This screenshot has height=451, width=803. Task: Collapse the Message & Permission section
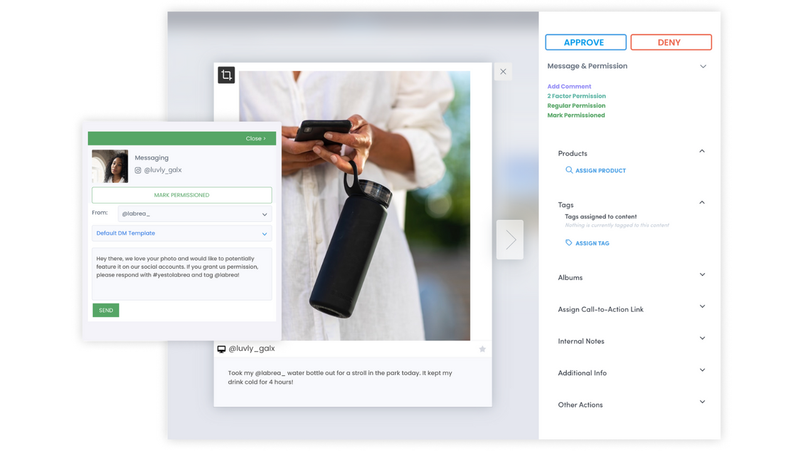point(703,66)
